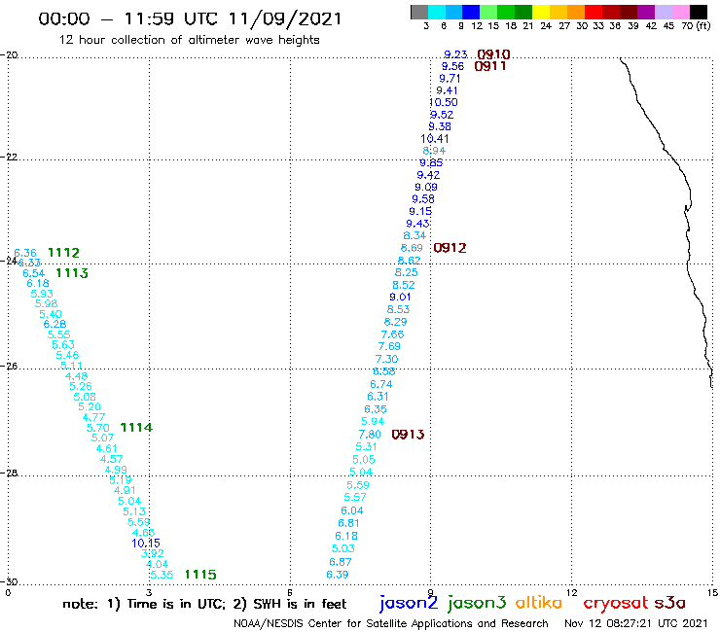Click the wave height value 5.31
720x632 pixels.
pyautogui.click(x=367, y=446)
